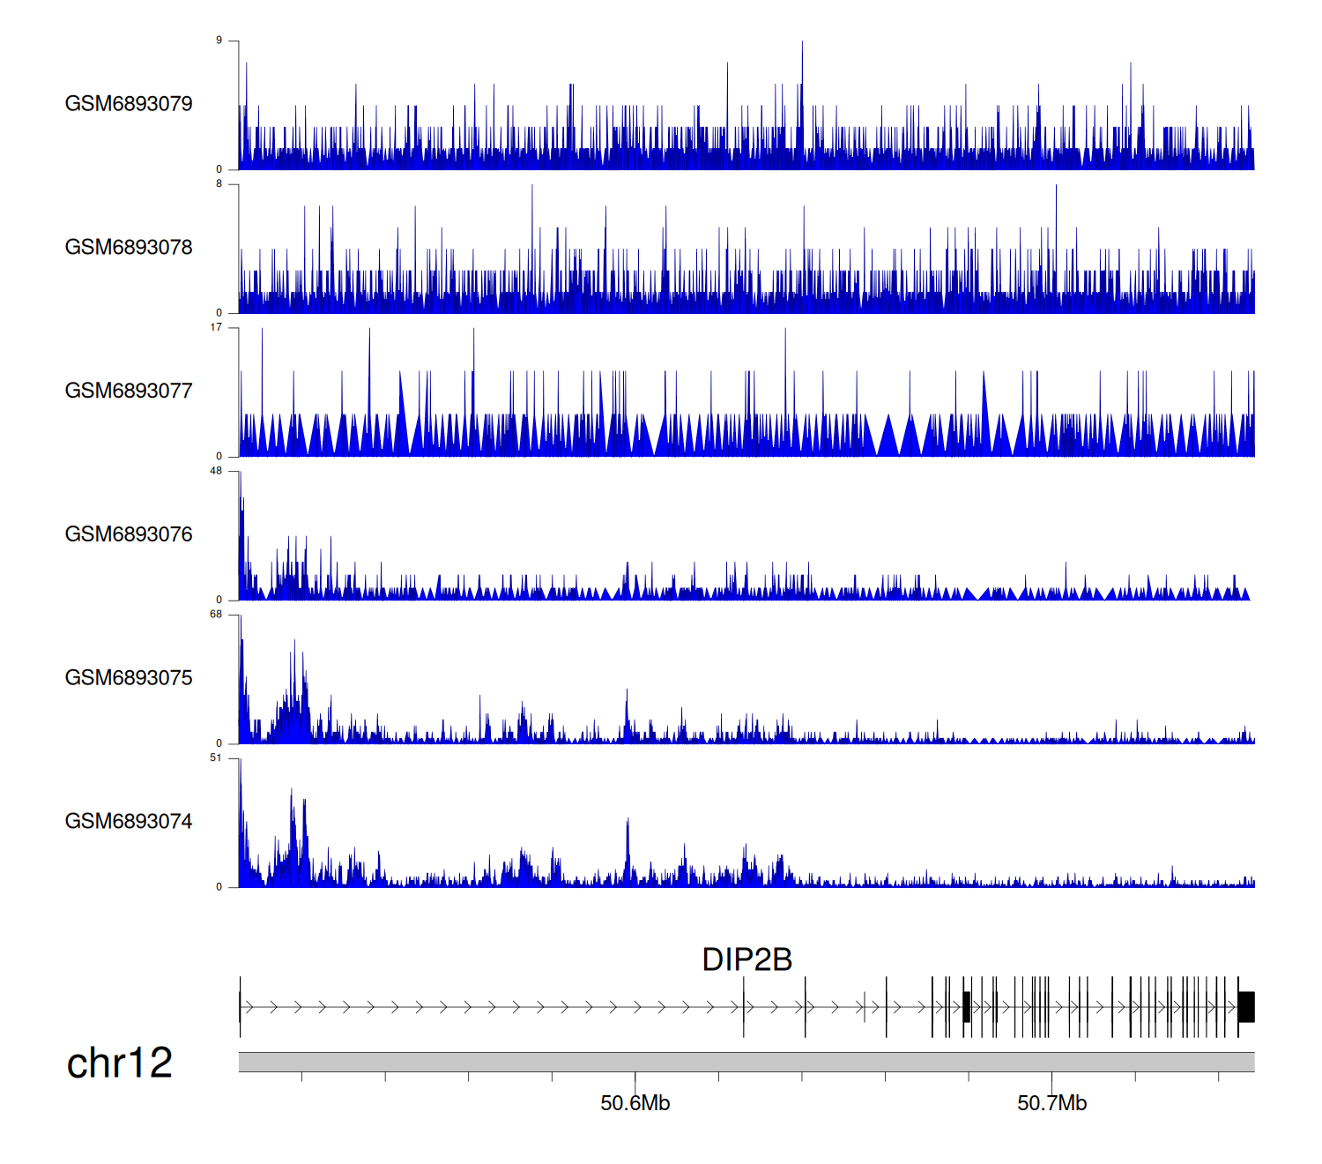Click the DIP2B gene name
1322x1164 pixels.
(746, 960)
